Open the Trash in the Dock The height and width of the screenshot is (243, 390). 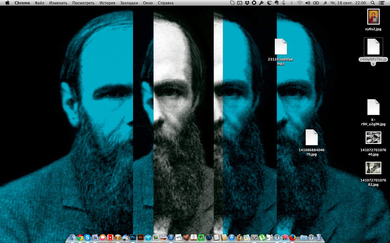coord(319,237)
